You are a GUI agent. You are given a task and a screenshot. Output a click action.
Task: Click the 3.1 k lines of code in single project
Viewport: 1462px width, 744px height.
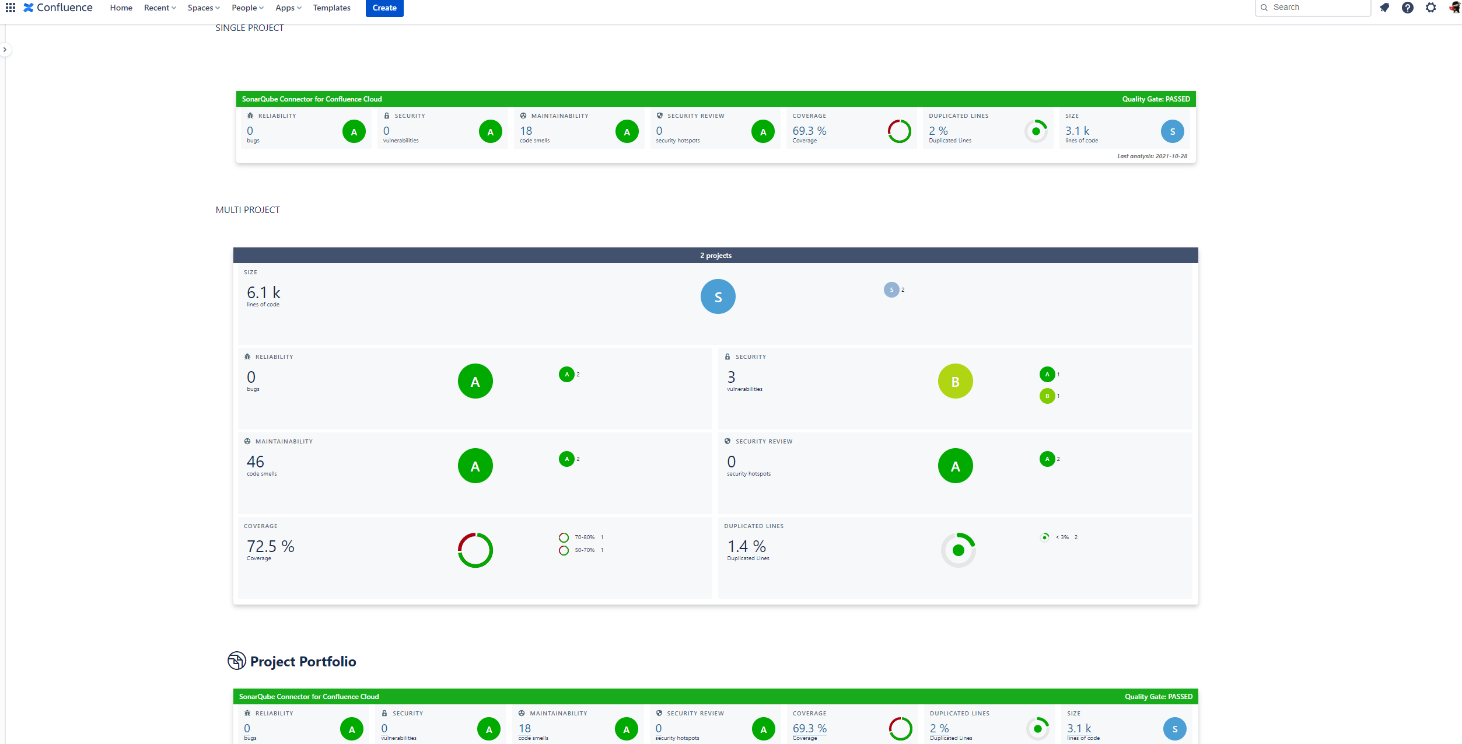point(1077,131)
